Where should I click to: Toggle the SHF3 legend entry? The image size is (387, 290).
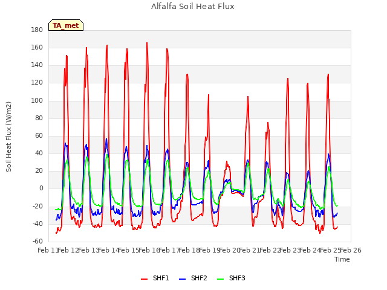coord(231,279)
